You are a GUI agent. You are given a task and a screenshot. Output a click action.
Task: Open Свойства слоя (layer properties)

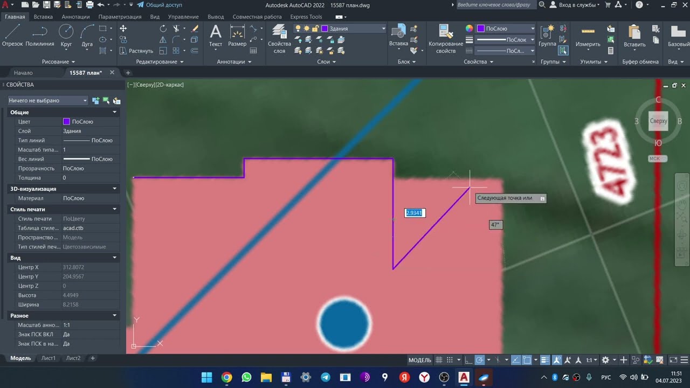pos(279,39)
